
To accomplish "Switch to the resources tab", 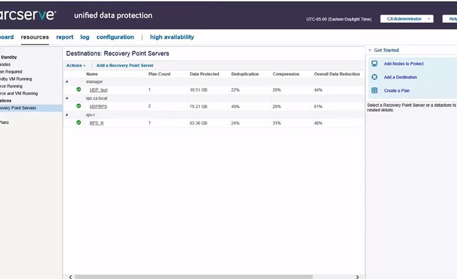I will tap(35, 37).
